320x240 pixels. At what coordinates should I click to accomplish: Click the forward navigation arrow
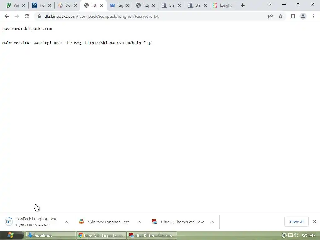tap(17, 16)
